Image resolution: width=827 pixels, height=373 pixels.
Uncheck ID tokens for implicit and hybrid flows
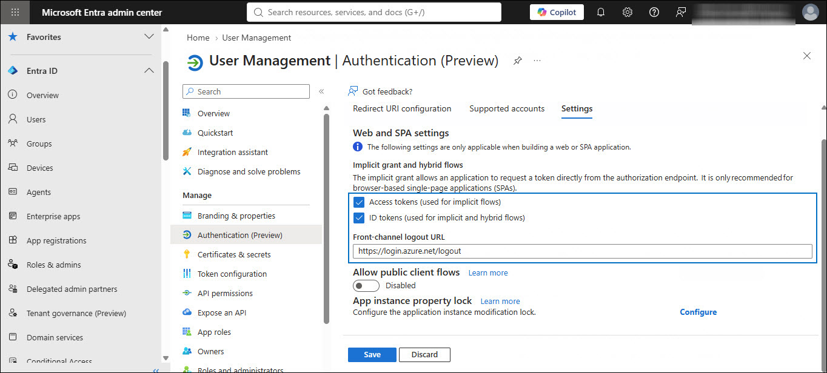(358, 217)
